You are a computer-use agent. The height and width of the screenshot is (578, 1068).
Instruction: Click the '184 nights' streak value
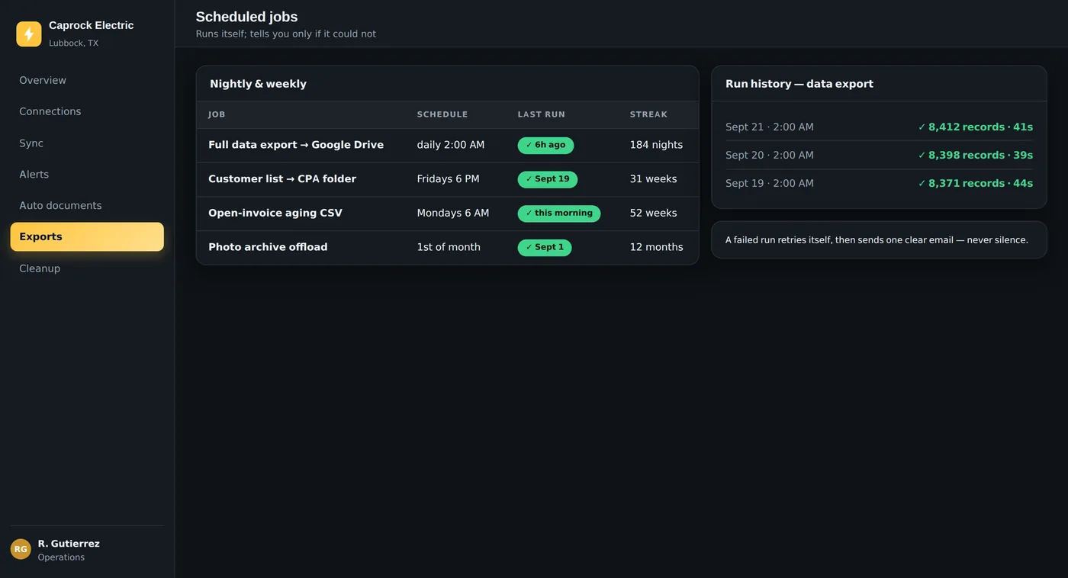coord(656,145)
